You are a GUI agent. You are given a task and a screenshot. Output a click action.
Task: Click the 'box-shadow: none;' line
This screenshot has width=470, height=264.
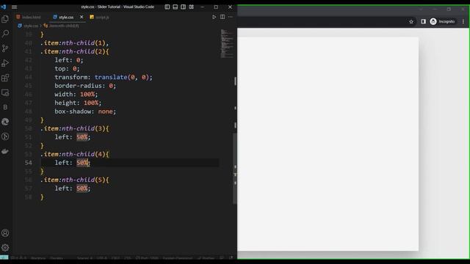pos(85,111)
